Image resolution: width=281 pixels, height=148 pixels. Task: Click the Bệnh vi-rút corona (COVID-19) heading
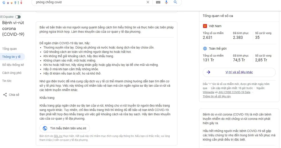(x=13, y=28)
